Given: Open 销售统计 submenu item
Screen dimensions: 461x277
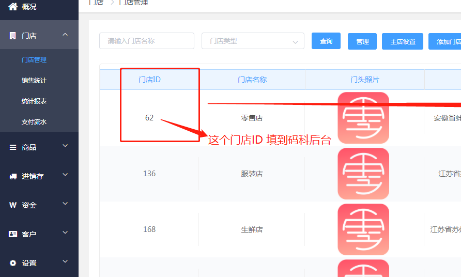Looking at the screenshot, I should pos(34,81).
